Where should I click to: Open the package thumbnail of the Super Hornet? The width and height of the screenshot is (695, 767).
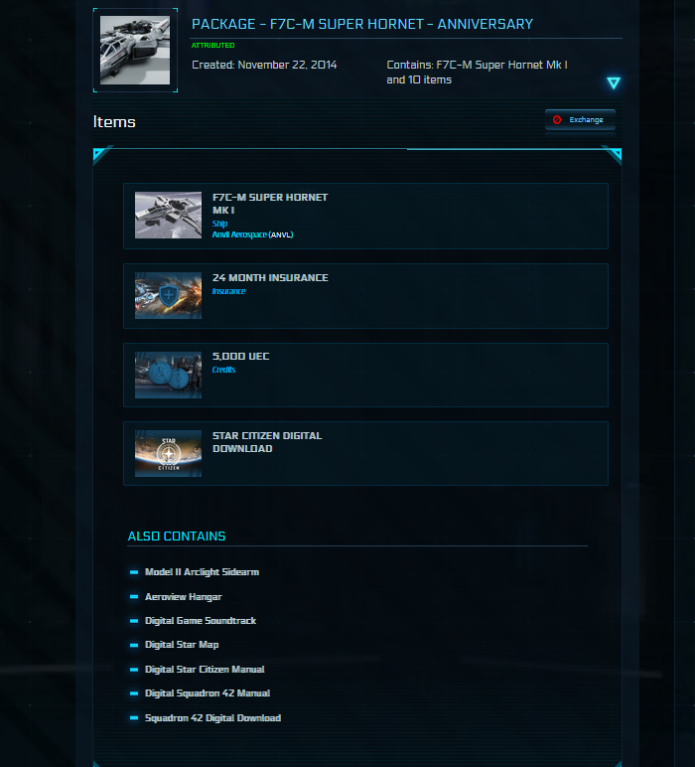point(135,50)
